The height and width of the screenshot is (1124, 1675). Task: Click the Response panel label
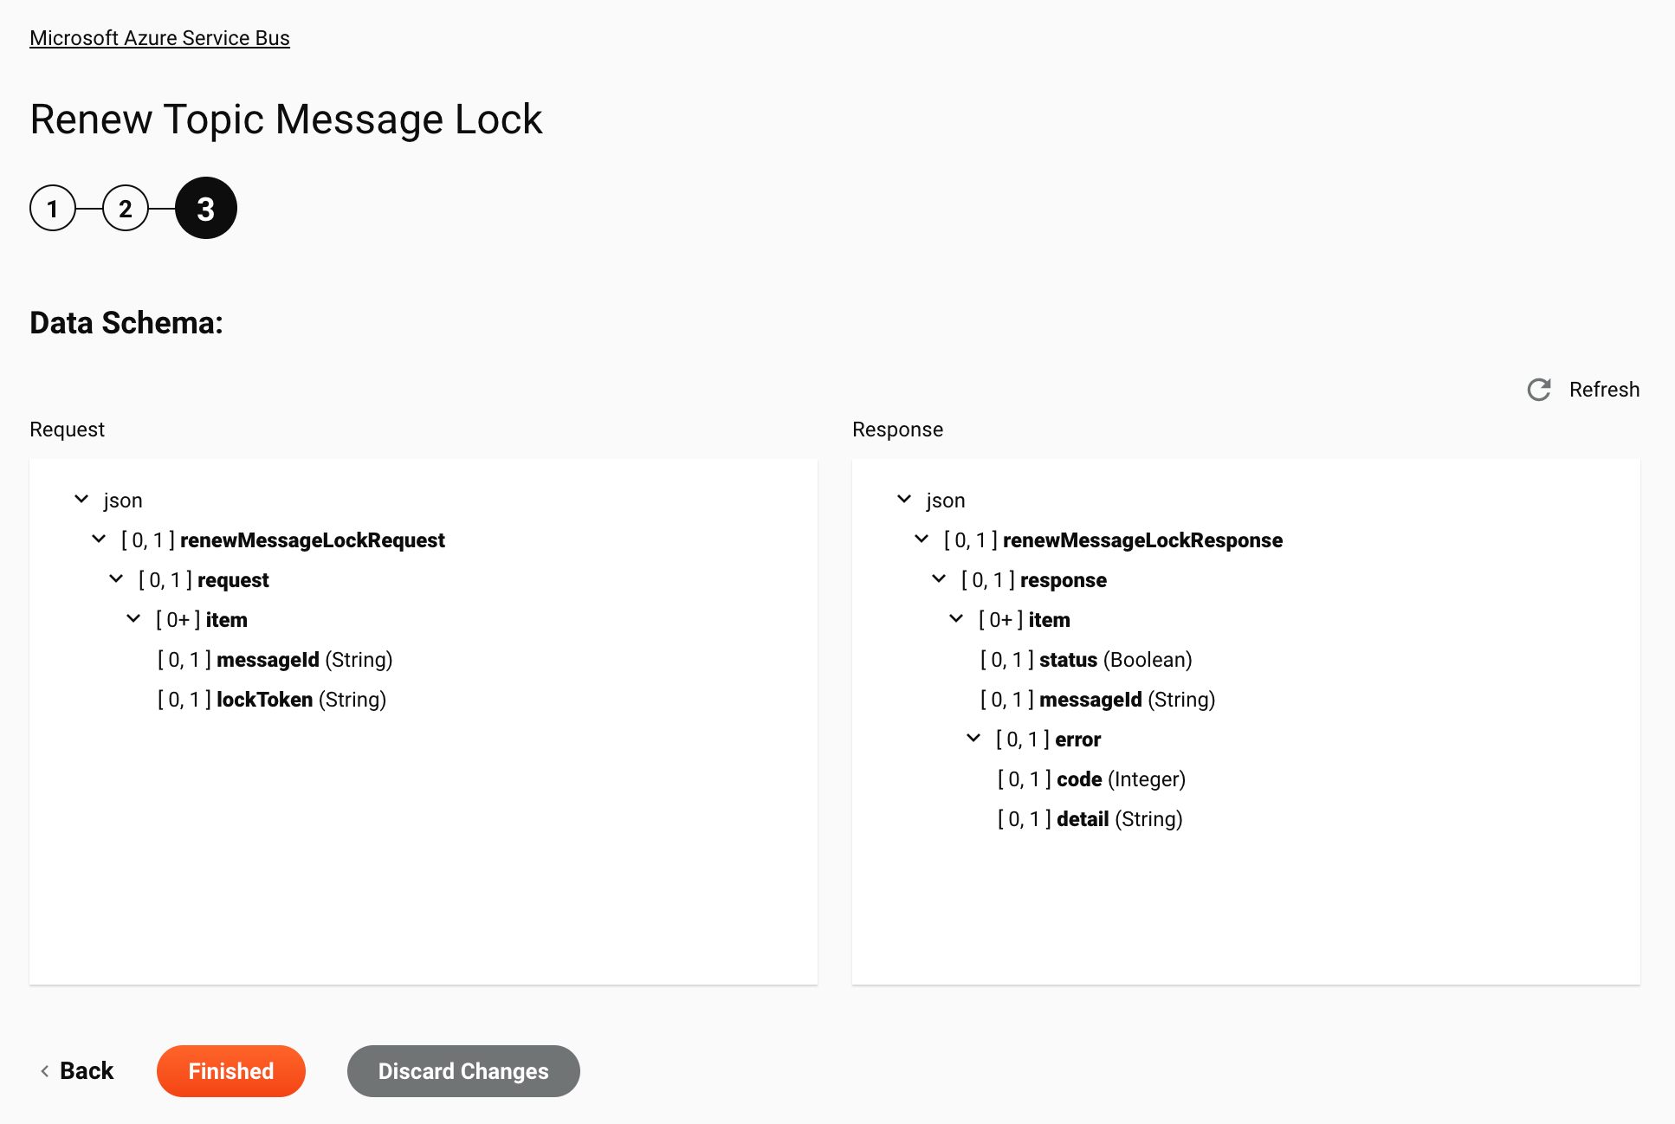[x=896, y=429]
